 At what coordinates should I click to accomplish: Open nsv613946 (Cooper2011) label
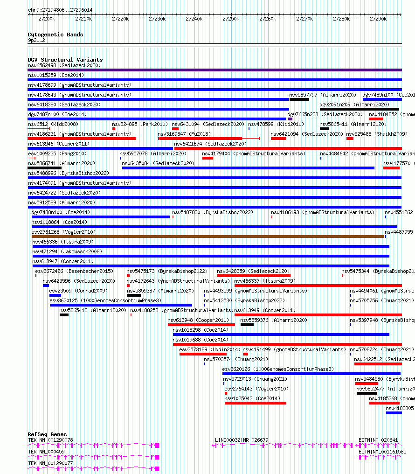59,144
